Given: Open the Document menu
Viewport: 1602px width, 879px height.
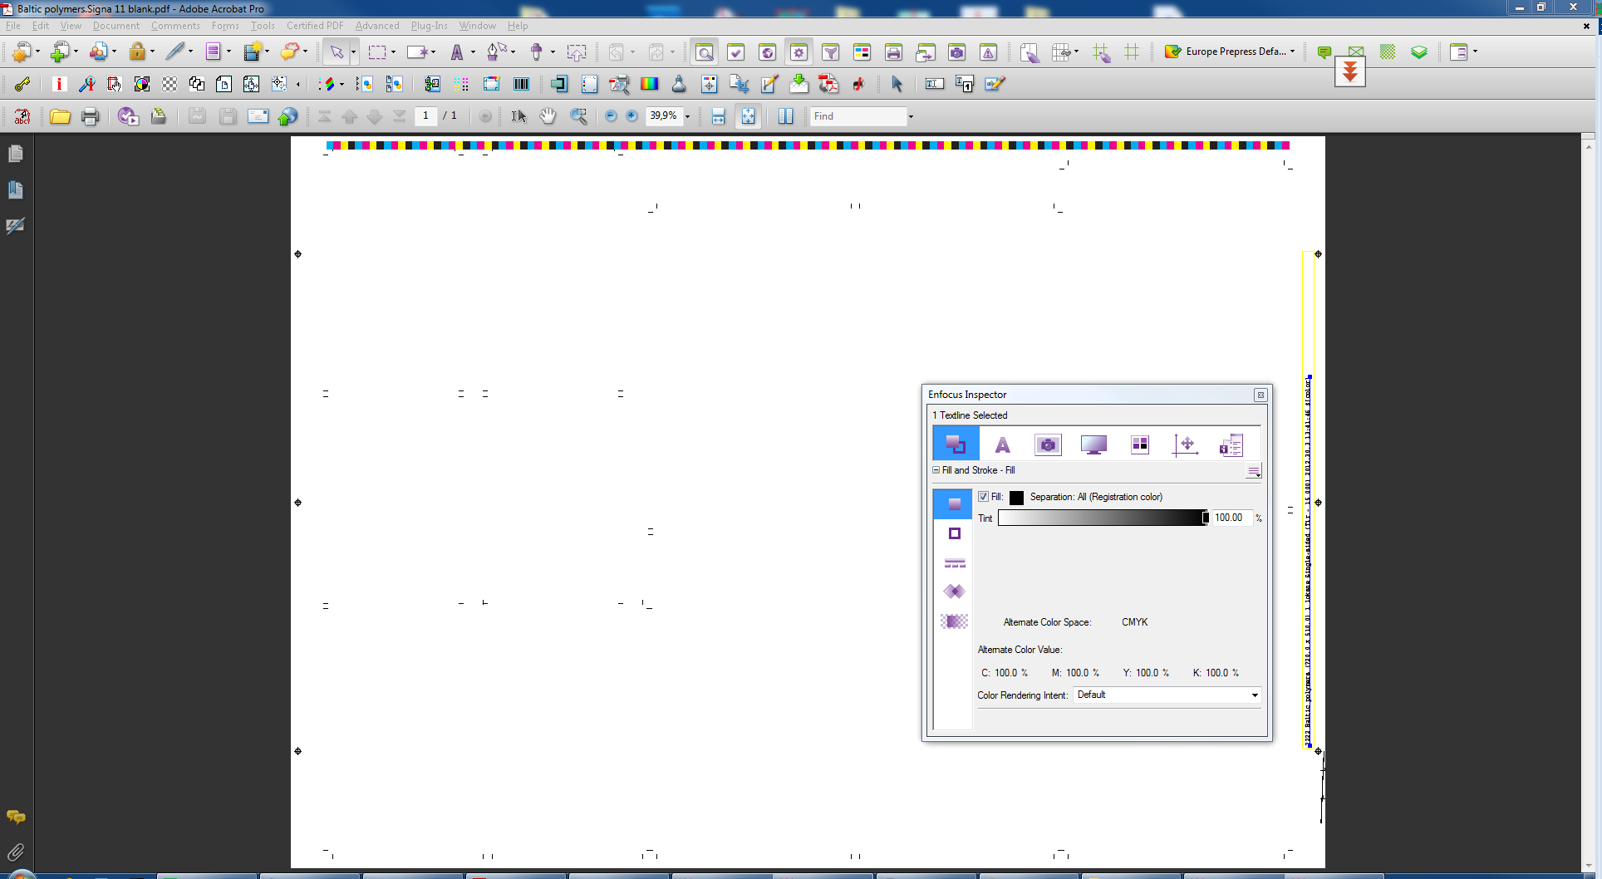Looking at the screenshot, I should coord(115,26).
